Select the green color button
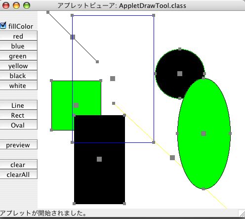The height and width of the screenshot is (219, 245). [18, 55]
